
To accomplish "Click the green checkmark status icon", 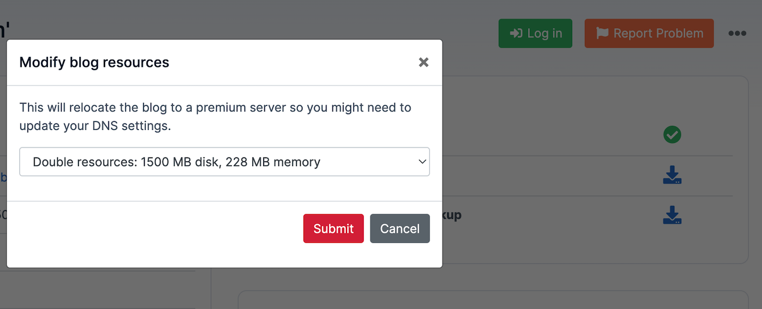I will click(x=672, y=135).
